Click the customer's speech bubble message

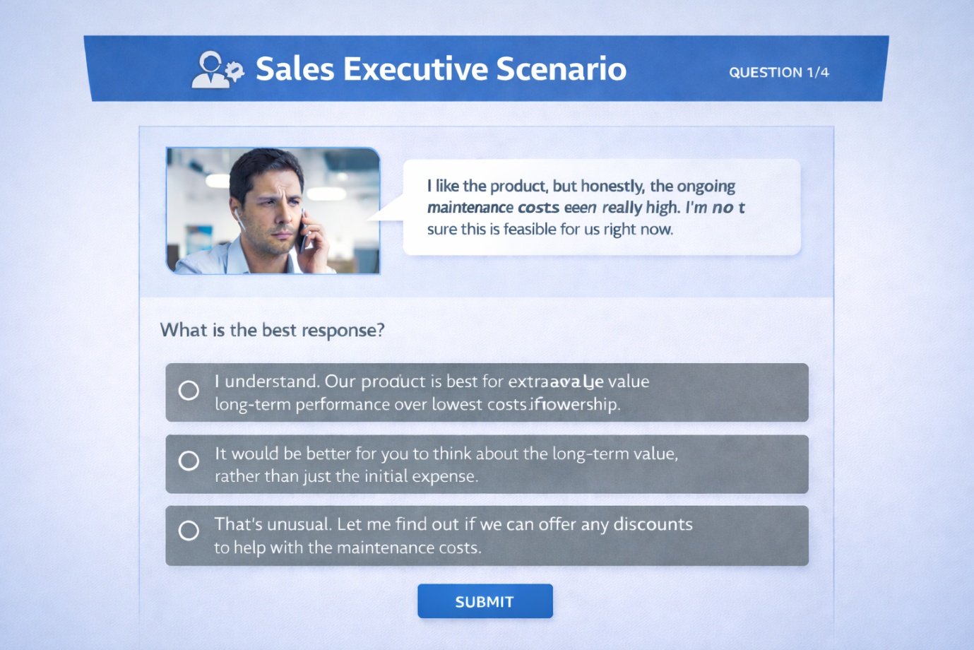(x=602, y=207)
